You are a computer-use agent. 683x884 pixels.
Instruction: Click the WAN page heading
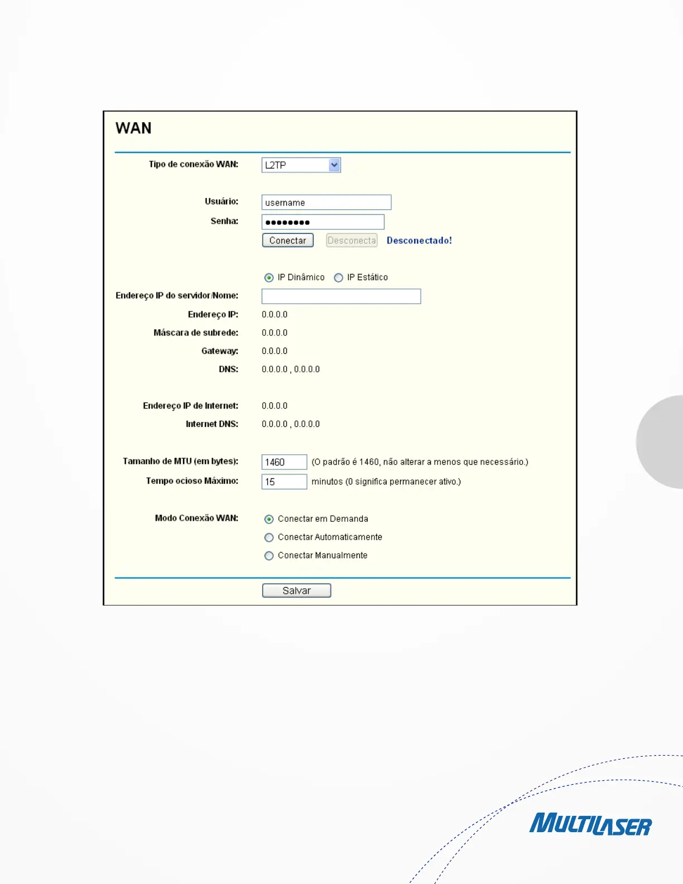(x=133, y=128)
